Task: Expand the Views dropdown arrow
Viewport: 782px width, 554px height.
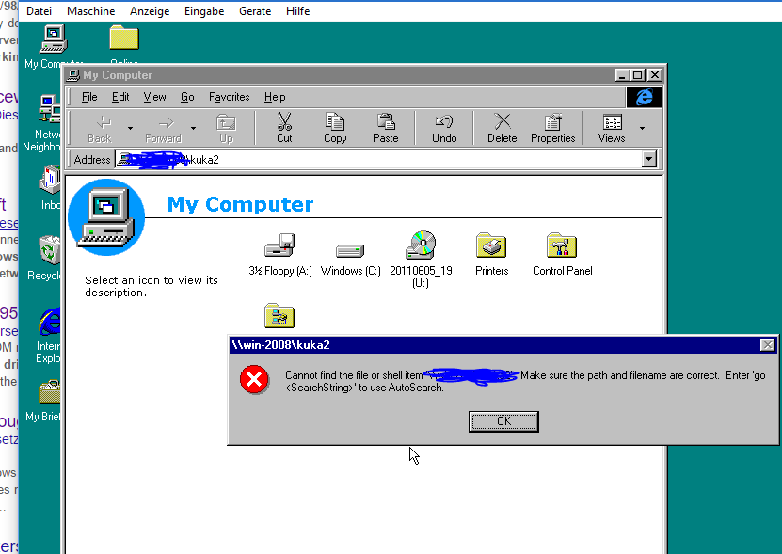Action: [x=642, y=128]
